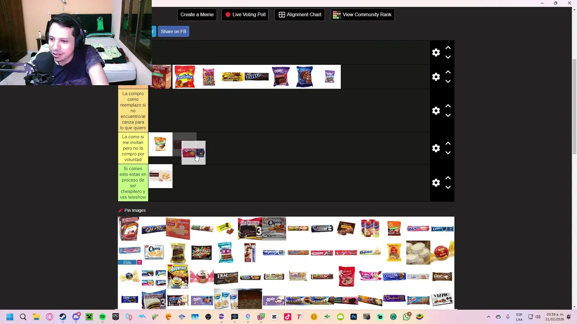The width and height of the screenshot is (577, 324).
Task: Select the 'Si comes esto estas en proceso' tier label
Action: [133, 183]
